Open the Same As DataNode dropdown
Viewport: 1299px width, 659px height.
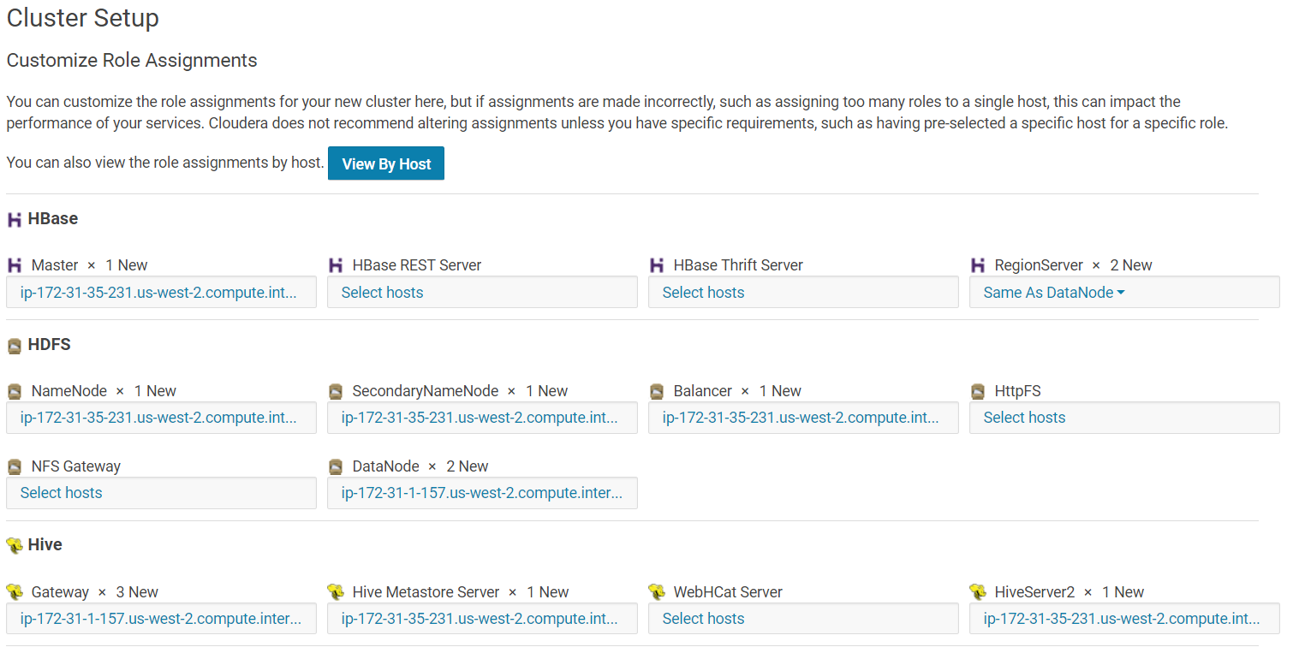click(1054, 293)
